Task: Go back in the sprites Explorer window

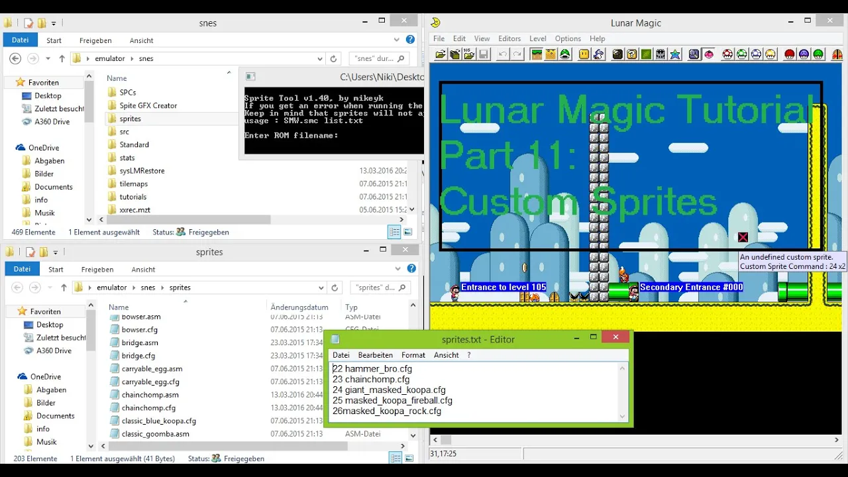Action: (x=18, y=288)
